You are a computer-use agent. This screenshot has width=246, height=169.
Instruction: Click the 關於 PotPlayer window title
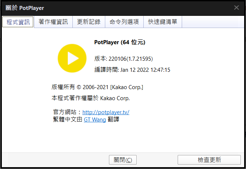pyautogui.click(x=25, y=8)
